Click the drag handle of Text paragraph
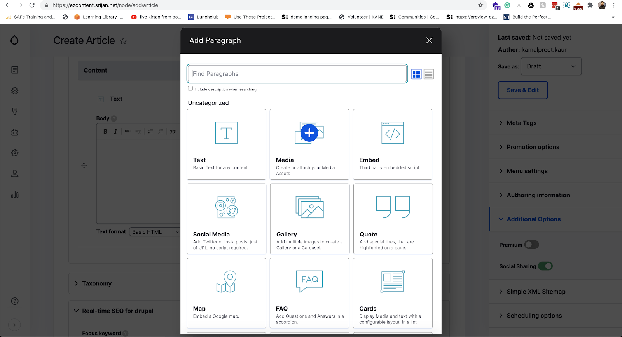This screenshot has height=337, width=622. click(x=84, y=165)
